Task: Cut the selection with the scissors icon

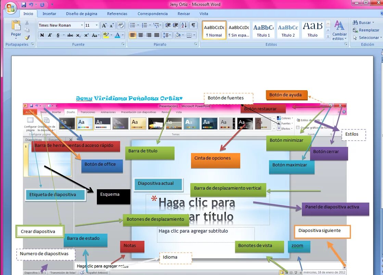Action: 27,23
